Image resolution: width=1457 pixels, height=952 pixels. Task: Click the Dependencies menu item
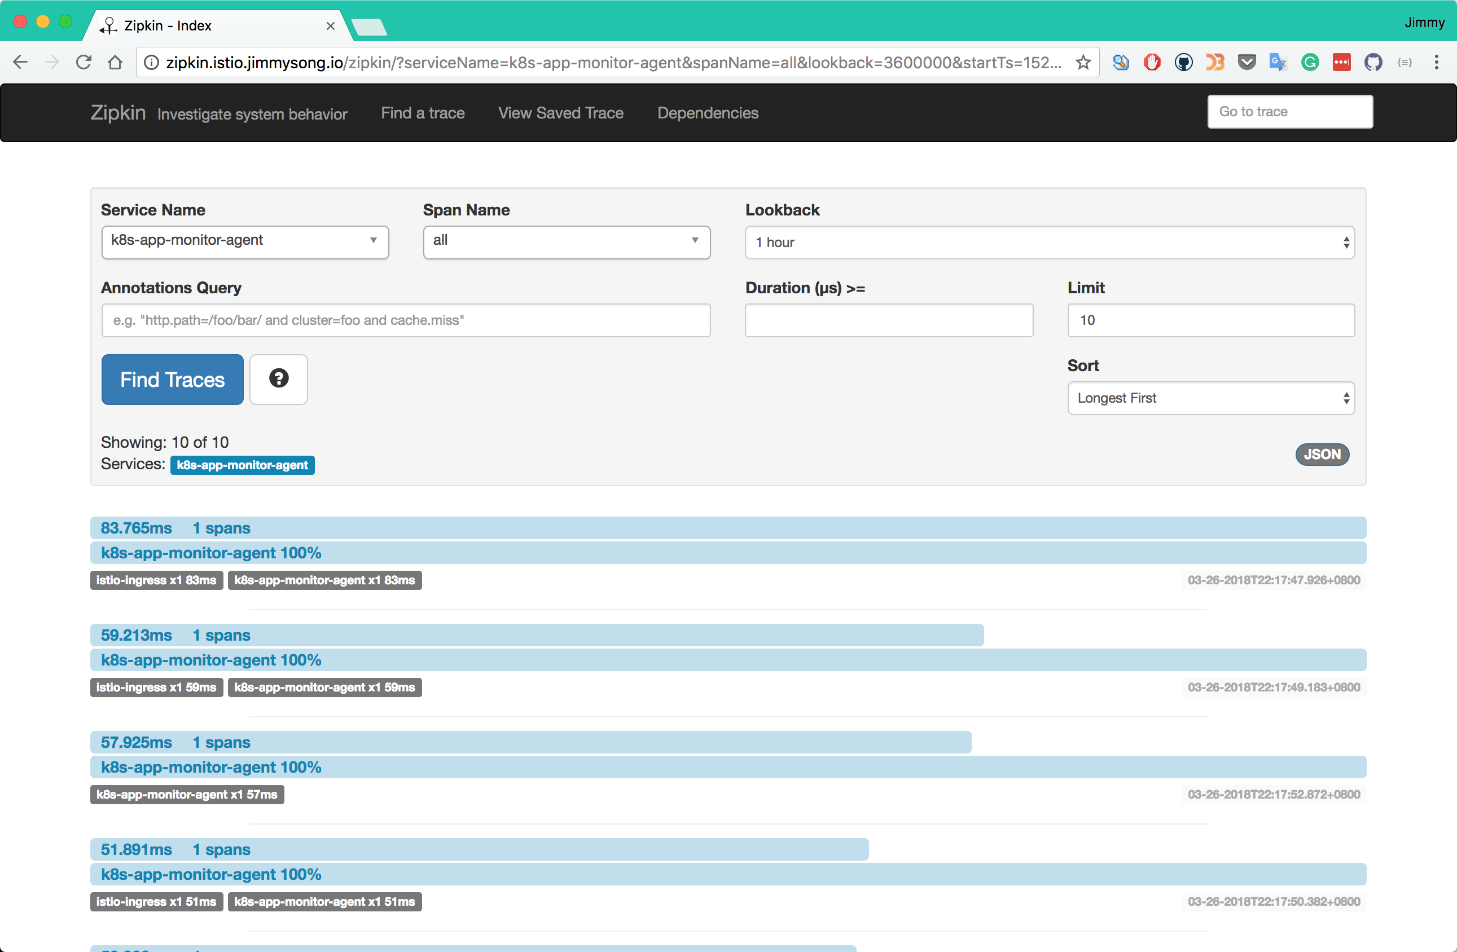pos(708,112)
